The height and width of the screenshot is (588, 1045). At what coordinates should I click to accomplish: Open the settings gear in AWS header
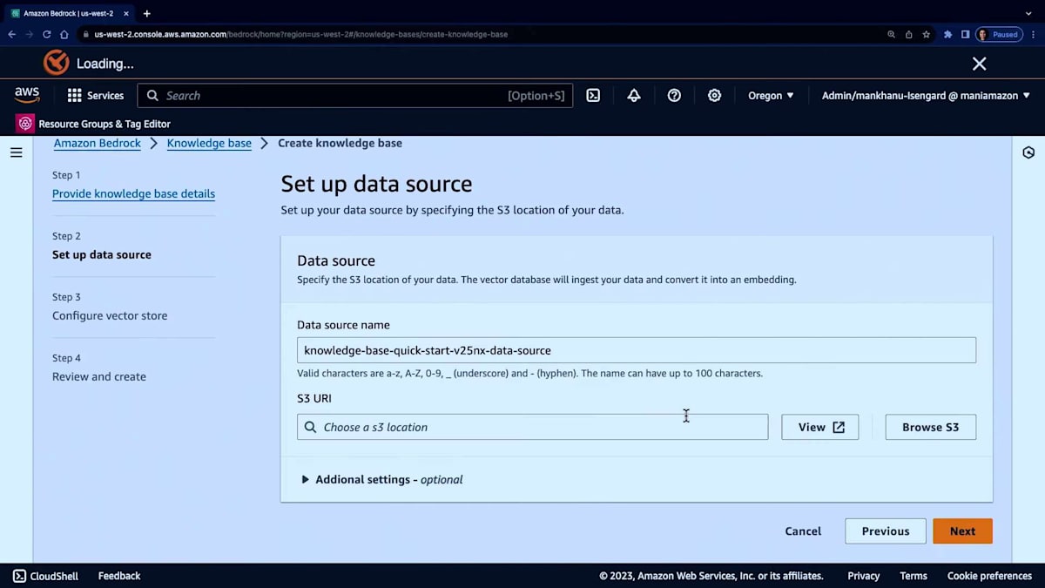(714, 96)
